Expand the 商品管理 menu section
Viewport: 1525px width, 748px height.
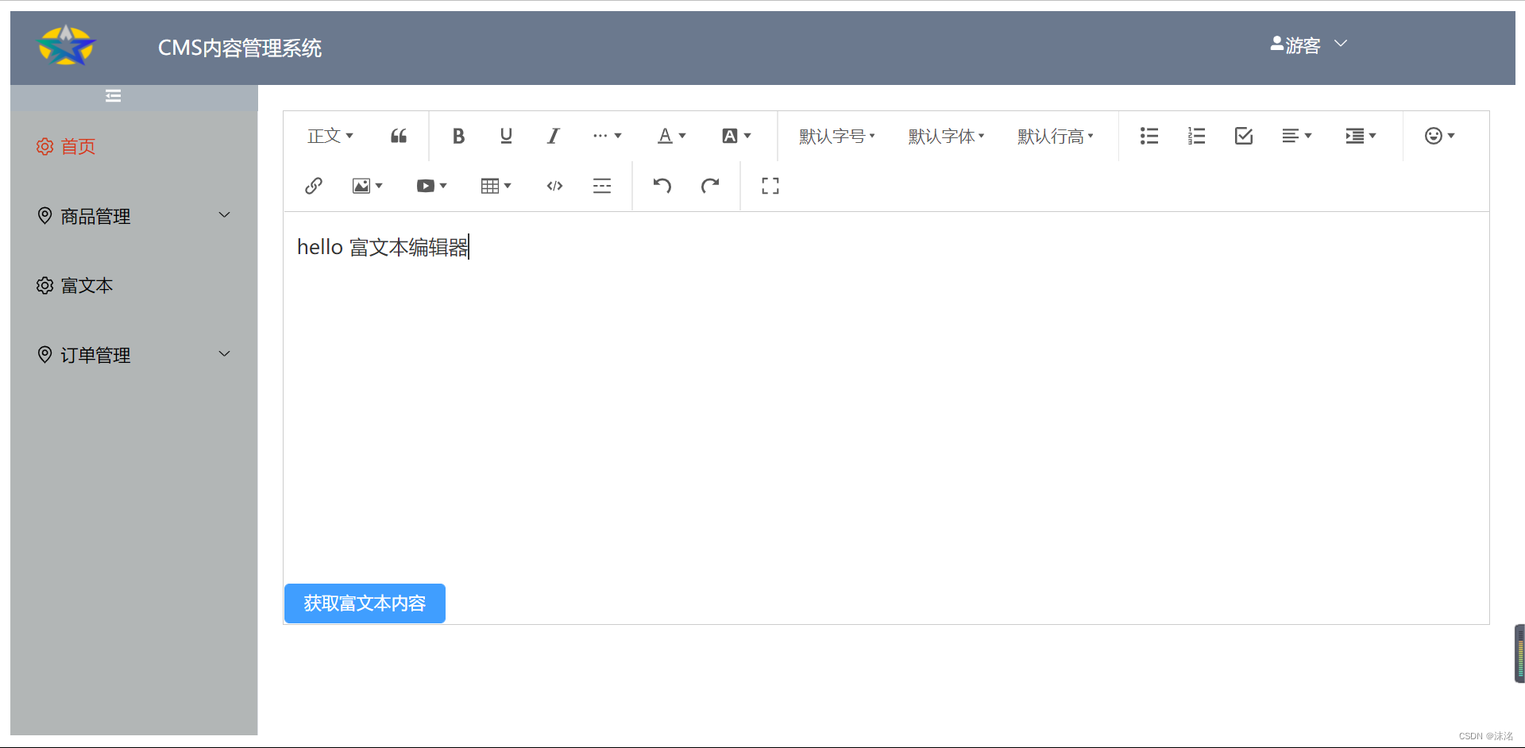133,215
